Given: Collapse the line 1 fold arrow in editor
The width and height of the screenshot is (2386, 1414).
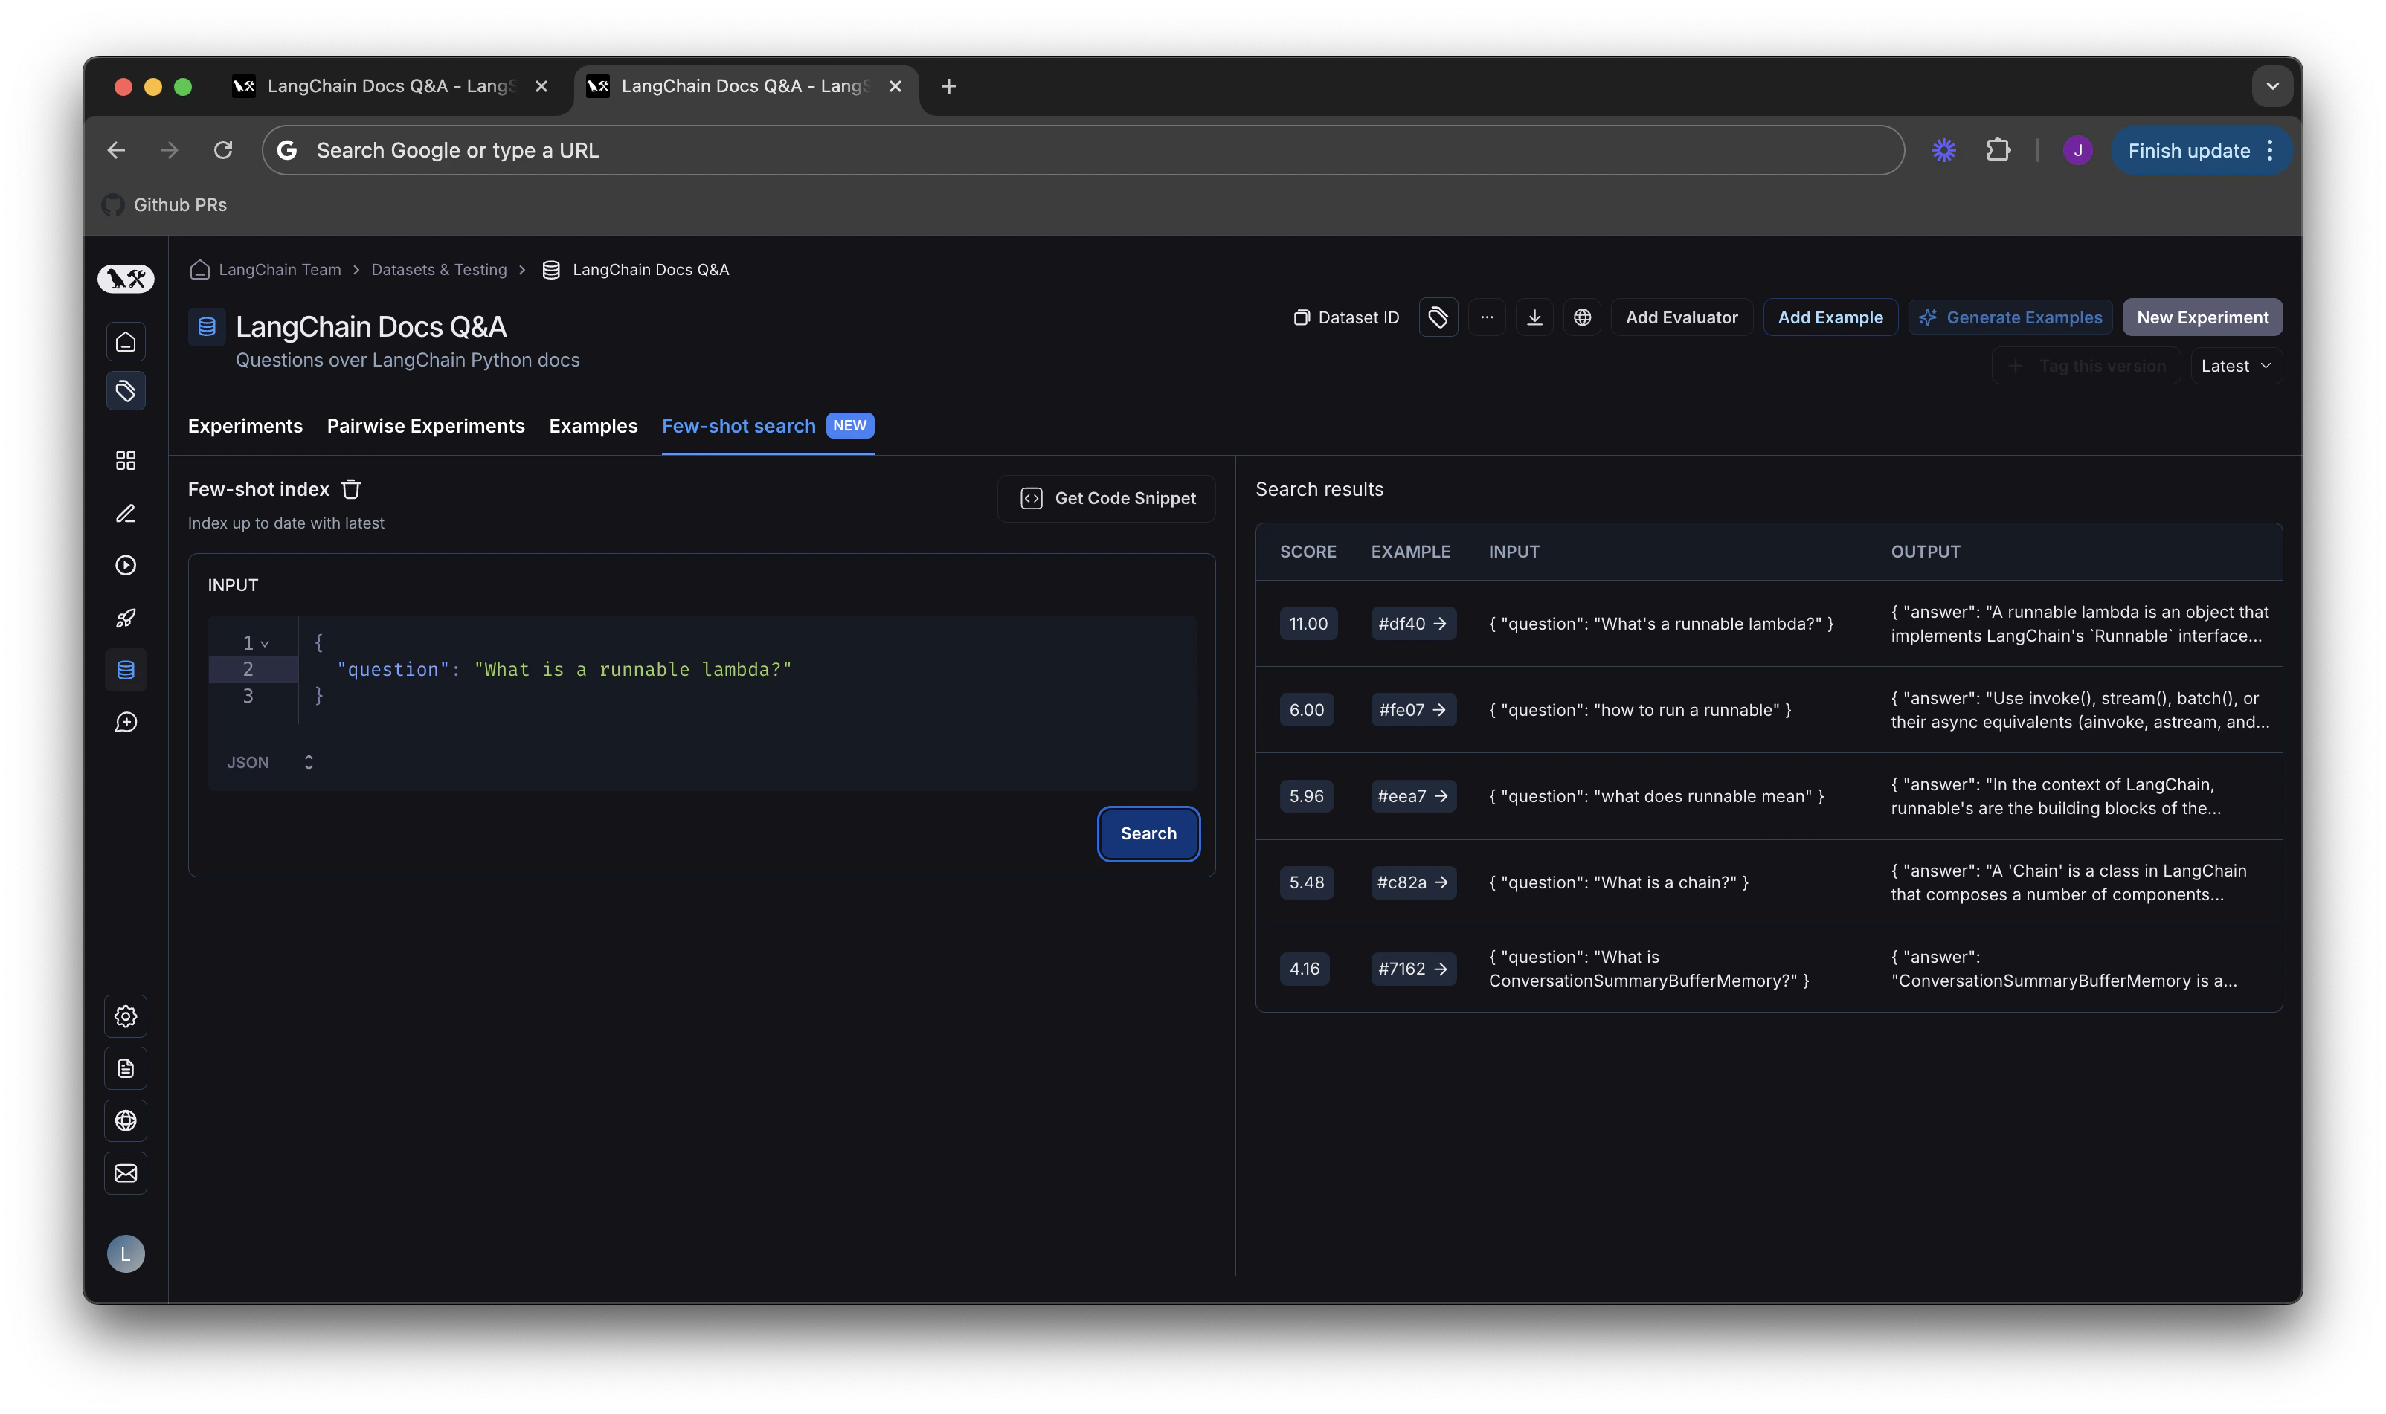Looking at the screenshot, I should tap(265, 644).
